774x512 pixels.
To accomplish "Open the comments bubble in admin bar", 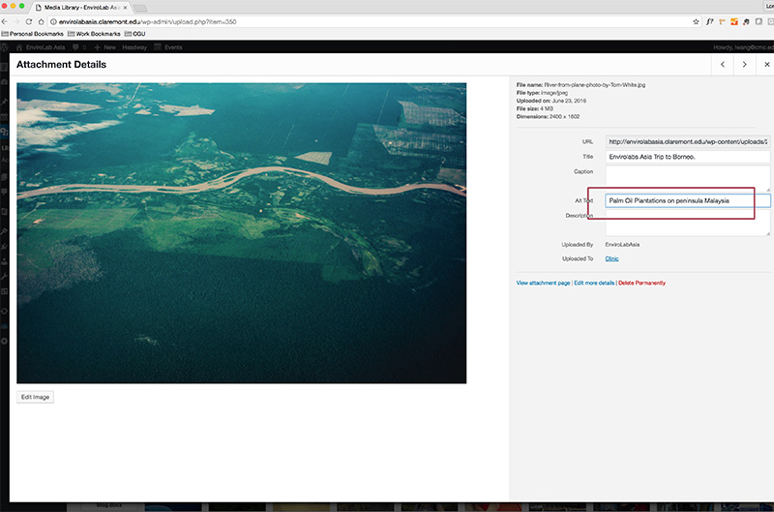I will [79, 47].
